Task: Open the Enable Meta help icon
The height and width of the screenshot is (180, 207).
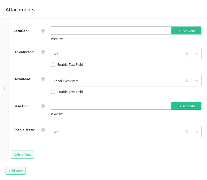Action: pyautogui.click(x=43, y=130)
